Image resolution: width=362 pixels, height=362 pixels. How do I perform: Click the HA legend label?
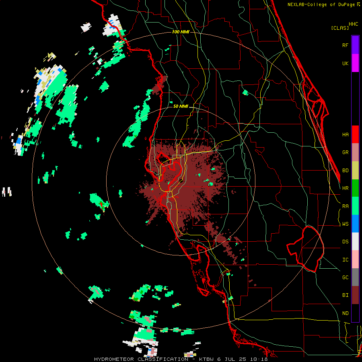[x=345, y=134]
